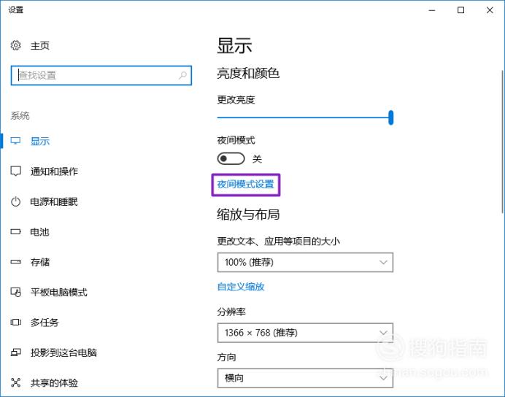The height and width of the screenshot is (397, 505).
Task: Minimize the 设置 window
Action: tap(432, 10)
